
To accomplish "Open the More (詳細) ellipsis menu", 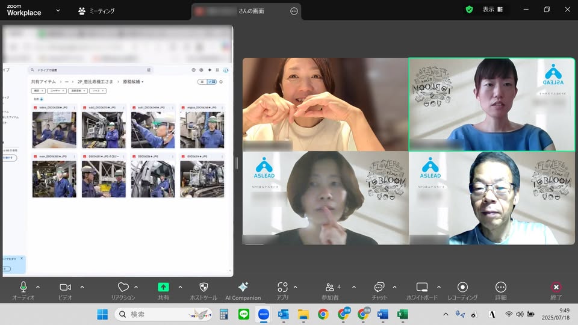I will 501,288.
